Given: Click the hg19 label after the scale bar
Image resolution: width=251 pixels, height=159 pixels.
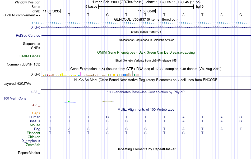Looking at the screenshot, I should (200, 7).
